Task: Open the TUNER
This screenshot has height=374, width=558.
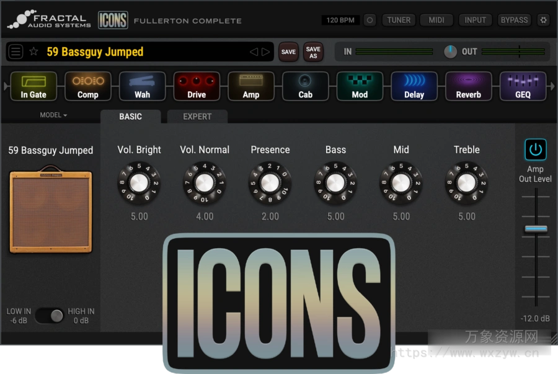Action: [399, 20]
